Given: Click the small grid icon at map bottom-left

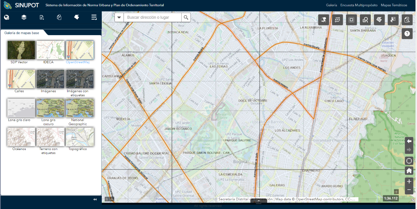Looking at the screenshot, I should 107,199.
